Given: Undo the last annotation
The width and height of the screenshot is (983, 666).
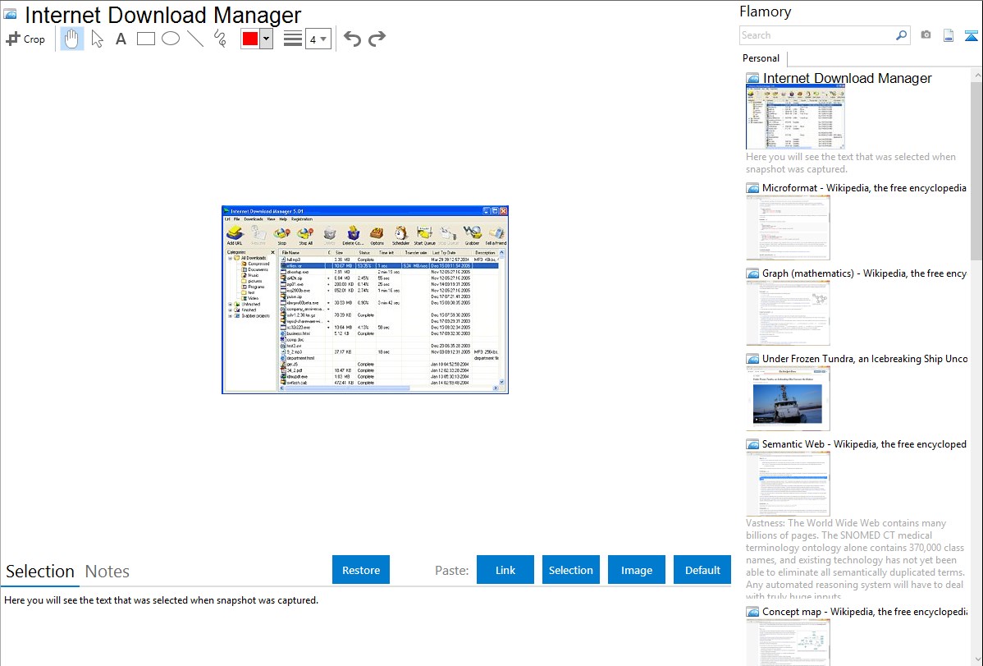Looking at the screenshot, I should (352, 39).
